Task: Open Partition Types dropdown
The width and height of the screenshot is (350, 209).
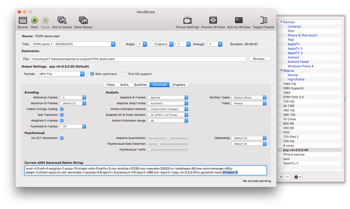Action: click(x=249, y=98)
